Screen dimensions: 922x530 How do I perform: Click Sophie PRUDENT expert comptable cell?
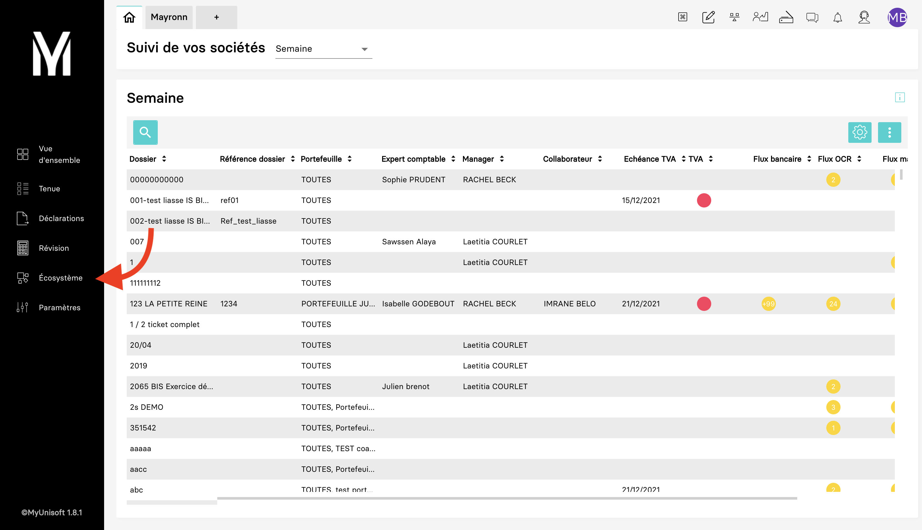click(413, 180)
